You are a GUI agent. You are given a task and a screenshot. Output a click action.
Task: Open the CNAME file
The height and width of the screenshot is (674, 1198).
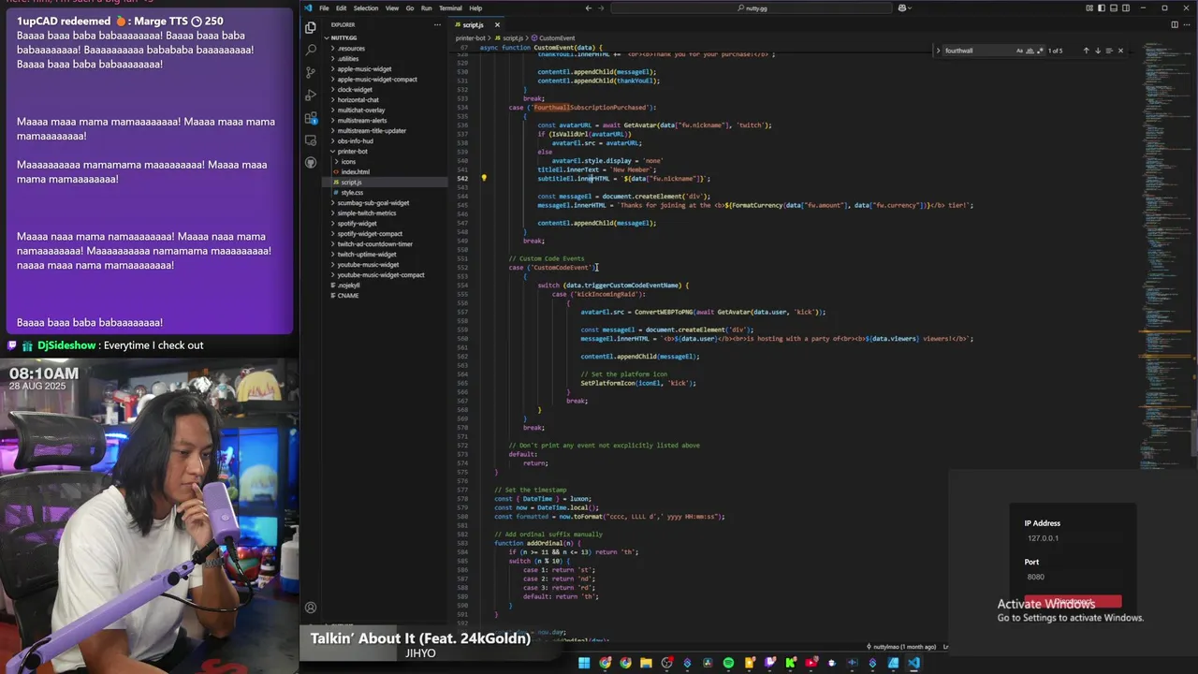pos(347,296)
